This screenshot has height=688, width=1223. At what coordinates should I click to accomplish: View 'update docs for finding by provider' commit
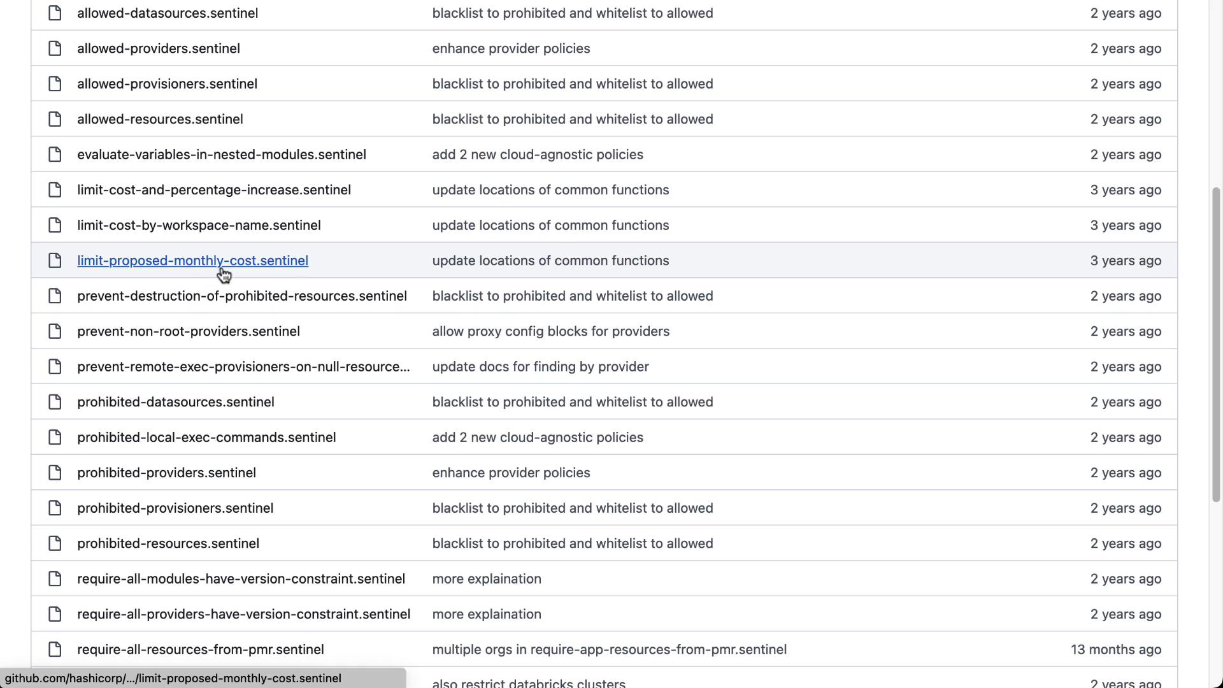click(x=540, y=367)
